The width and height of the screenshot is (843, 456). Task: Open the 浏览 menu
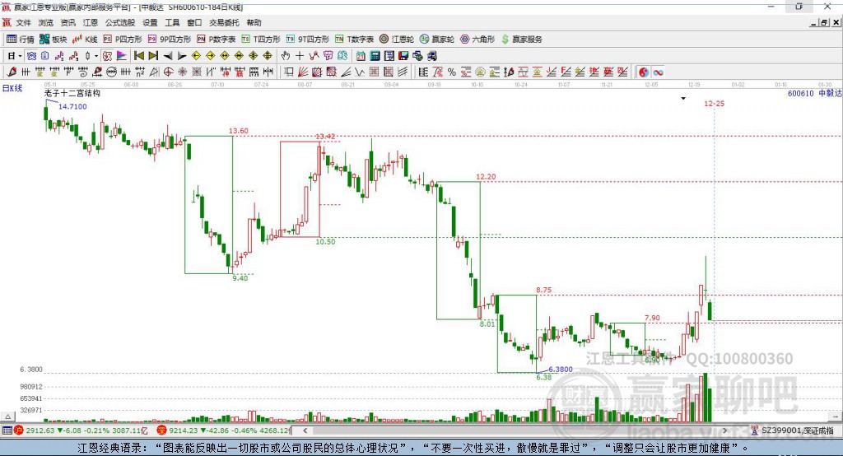[x=46, y=22]
